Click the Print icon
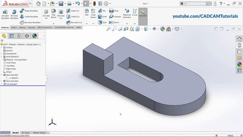243x137 pixels. pos(69,3)
